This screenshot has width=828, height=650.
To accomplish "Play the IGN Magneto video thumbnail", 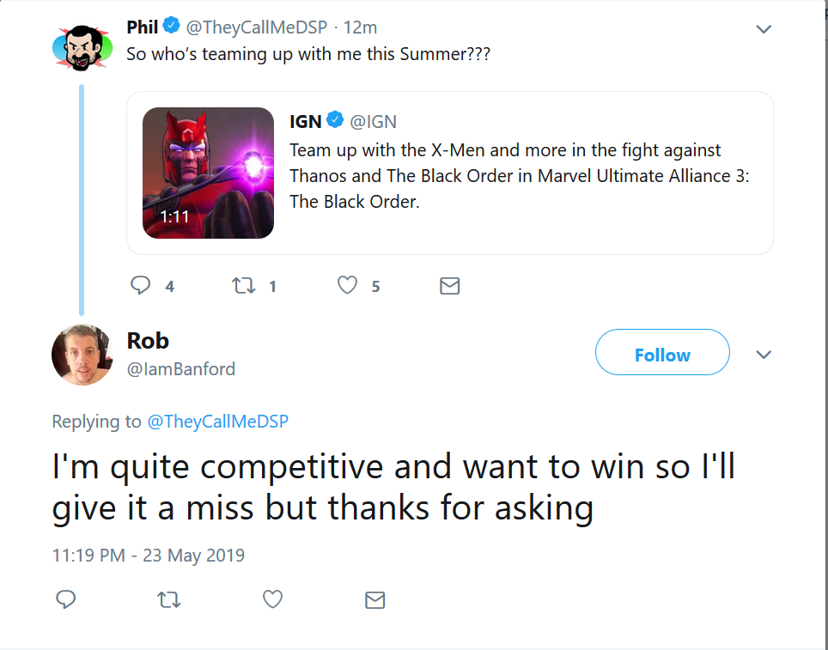I will [208, 173].
